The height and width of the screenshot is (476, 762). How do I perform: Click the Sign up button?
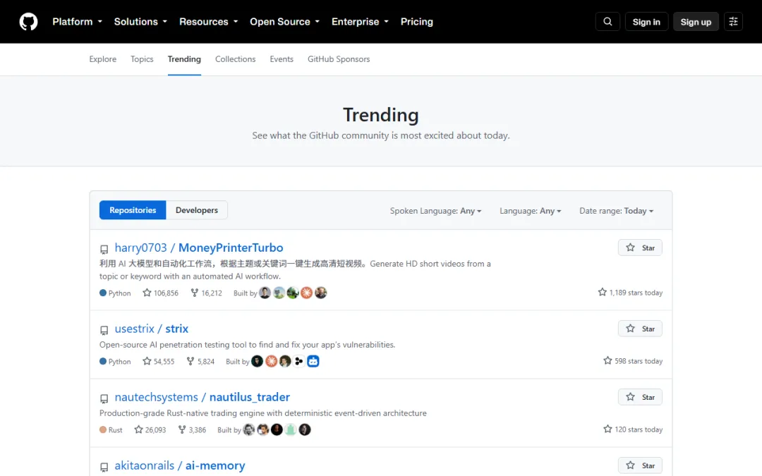696,22
